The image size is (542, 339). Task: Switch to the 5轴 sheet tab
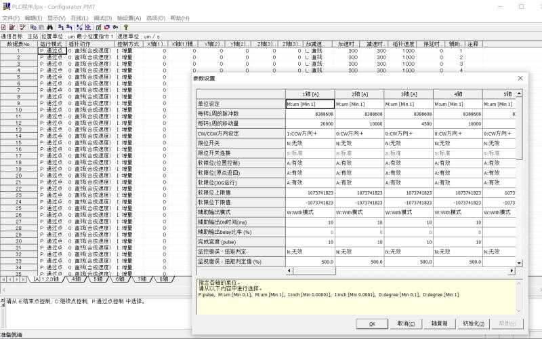coord(98,279)
